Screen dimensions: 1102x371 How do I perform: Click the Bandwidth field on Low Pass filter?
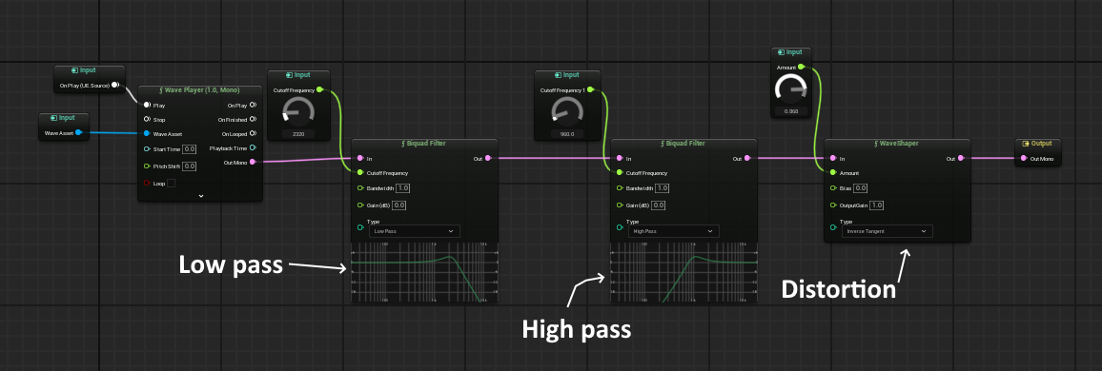[x=402, y=188]
